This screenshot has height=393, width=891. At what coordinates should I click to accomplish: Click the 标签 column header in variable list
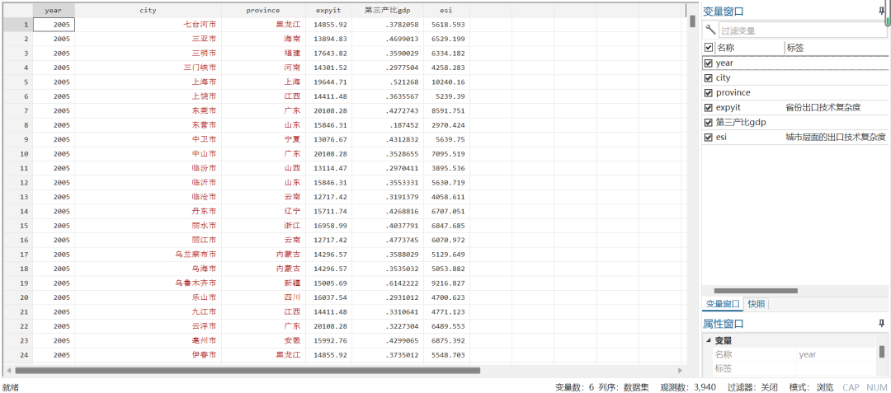795,49
